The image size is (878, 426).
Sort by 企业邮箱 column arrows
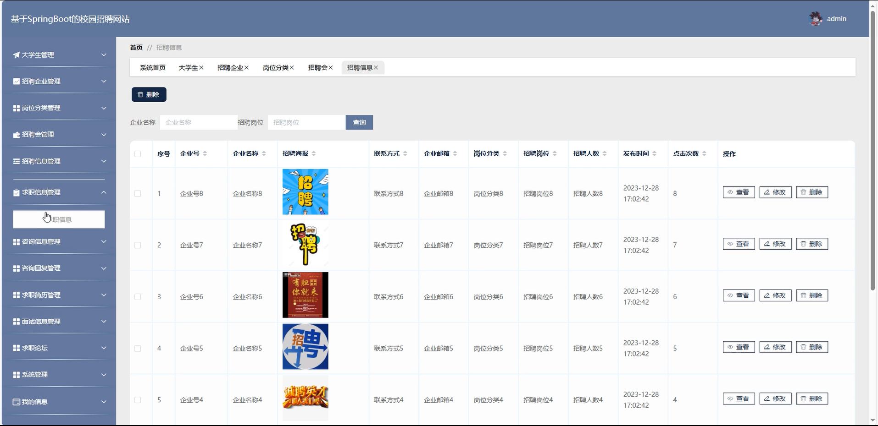455,154
